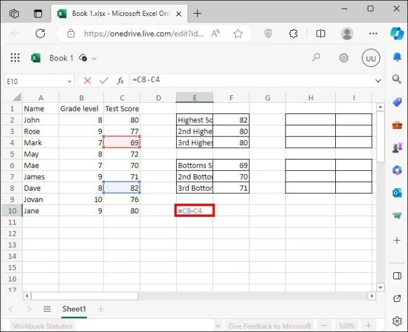408x332 pixels.
Task: Open the Insert Function fx dialog
Action: tap(120, 81)
